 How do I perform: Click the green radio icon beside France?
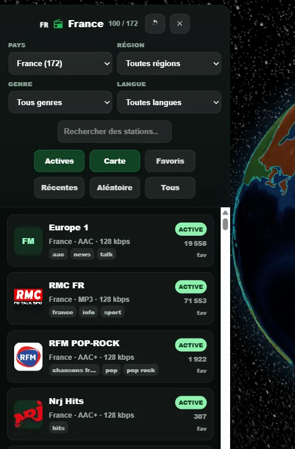58,24
